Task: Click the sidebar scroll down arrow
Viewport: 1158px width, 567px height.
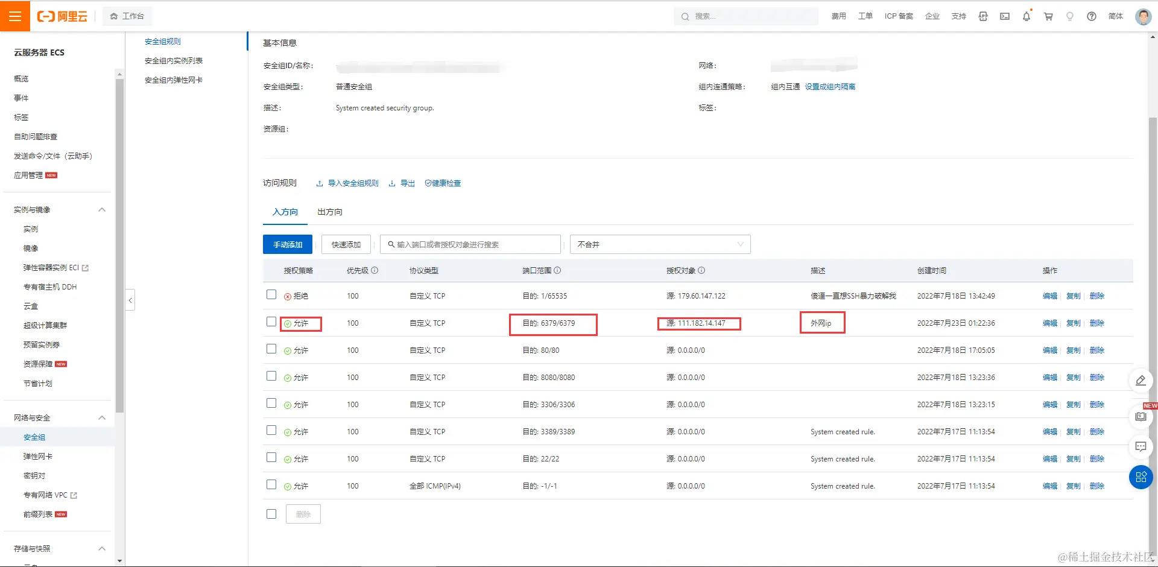Action: [119, 561]
